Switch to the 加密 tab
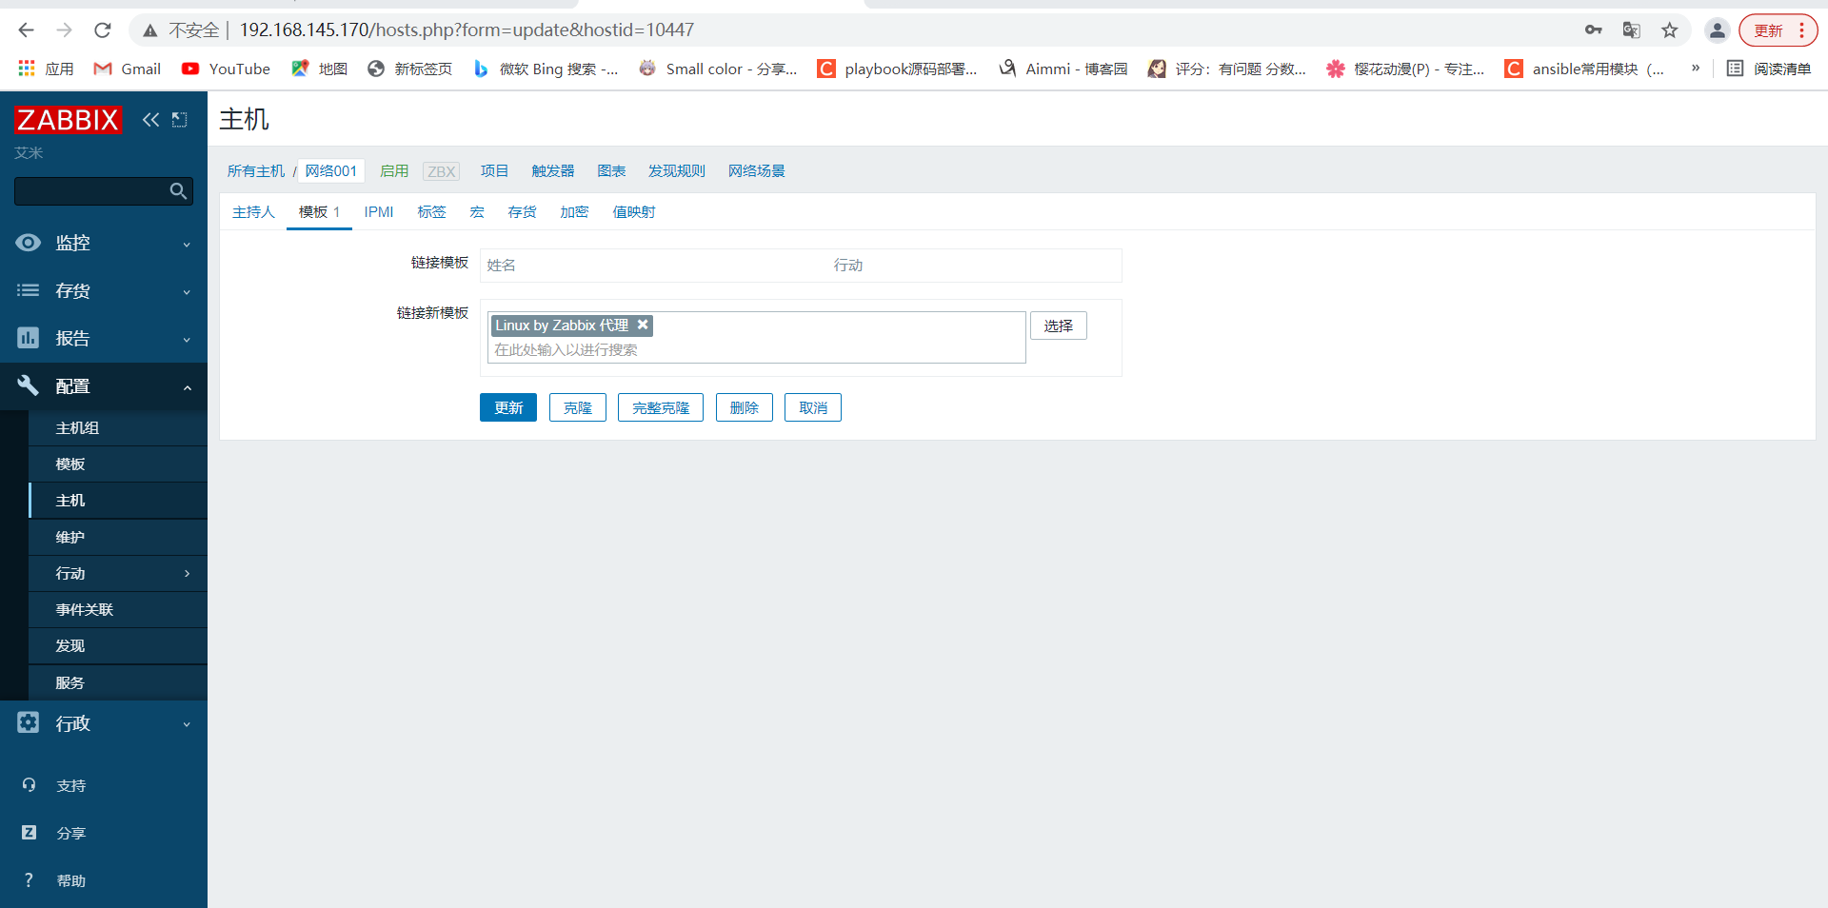The height and width of the screenshot is (908, 1828). pyautogui.click(x=574, y=212)
